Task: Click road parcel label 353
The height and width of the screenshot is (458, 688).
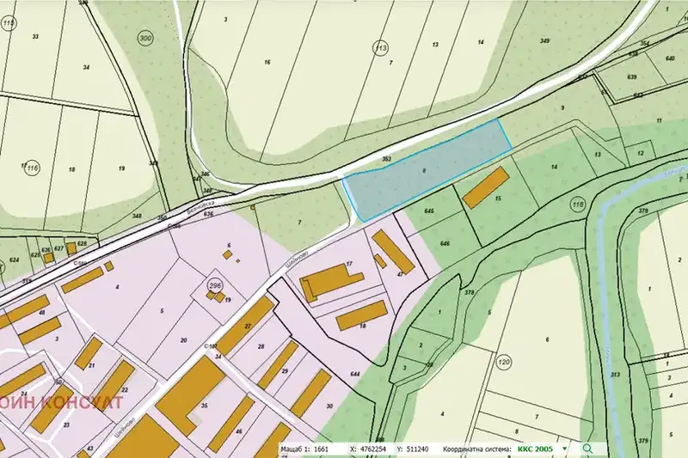Action: click(x=386, y=159)
